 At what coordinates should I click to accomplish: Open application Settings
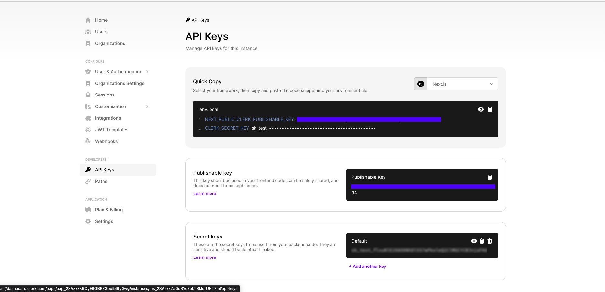[104, 221]
